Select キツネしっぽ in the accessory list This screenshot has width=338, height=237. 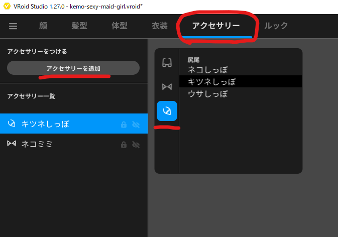[45, 124]
